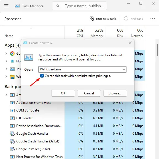
Task: Click the Google Installer (32 bit) icon
Action: pos(12,149)
